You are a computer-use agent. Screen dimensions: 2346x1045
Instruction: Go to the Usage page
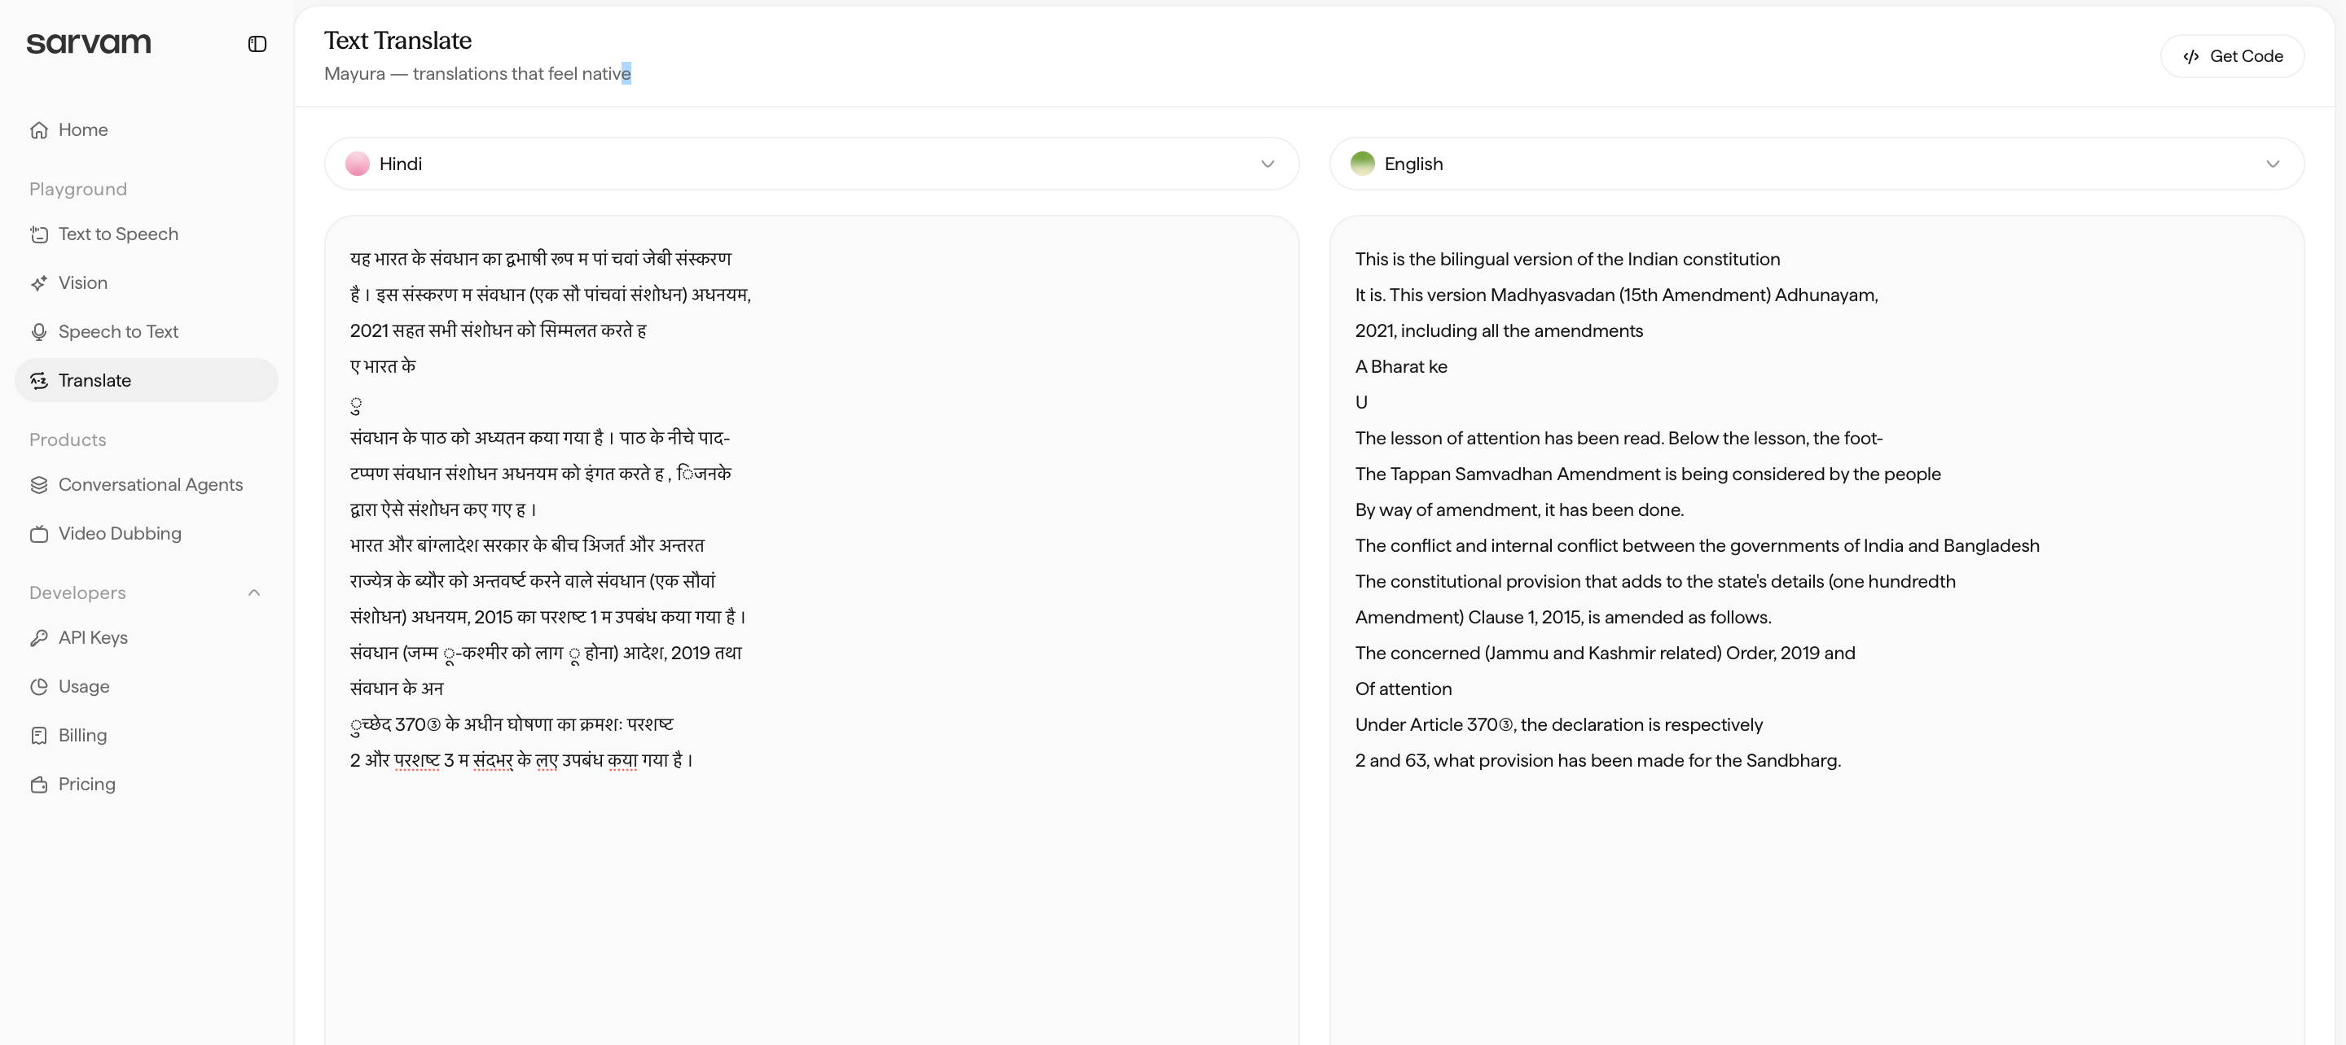tap(84, 686)
